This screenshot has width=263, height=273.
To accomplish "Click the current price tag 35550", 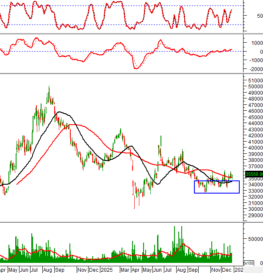I will [254, 174].
